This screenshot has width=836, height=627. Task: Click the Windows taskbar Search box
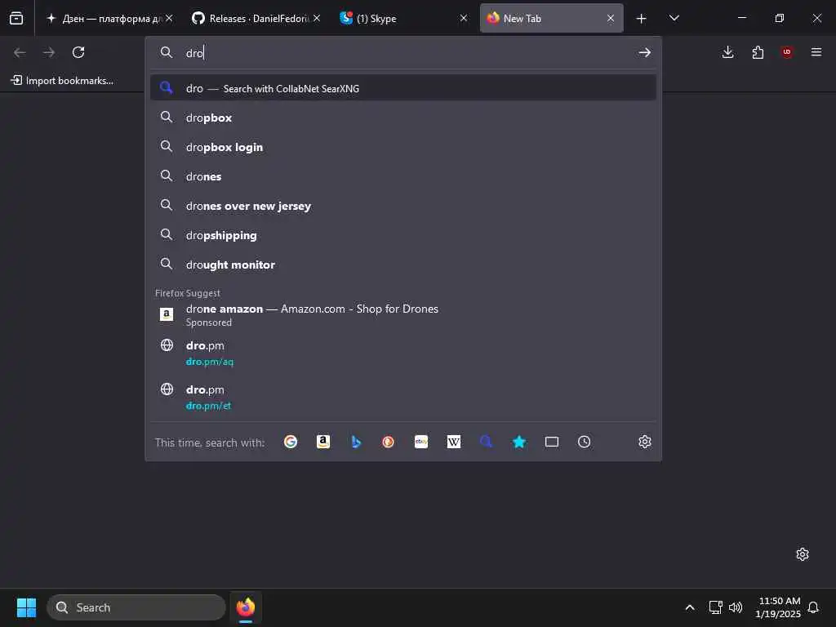click(x=136, y=607)
